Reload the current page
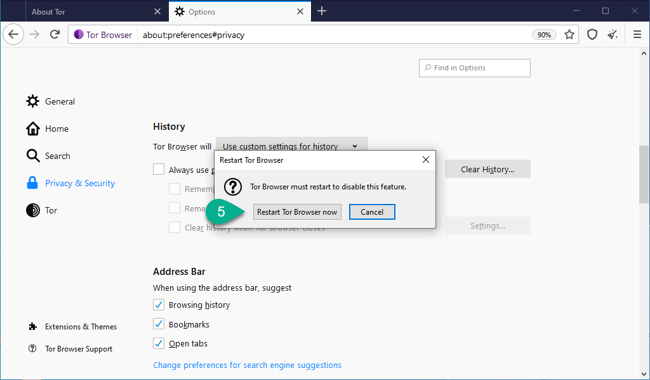 pos(55,34)
